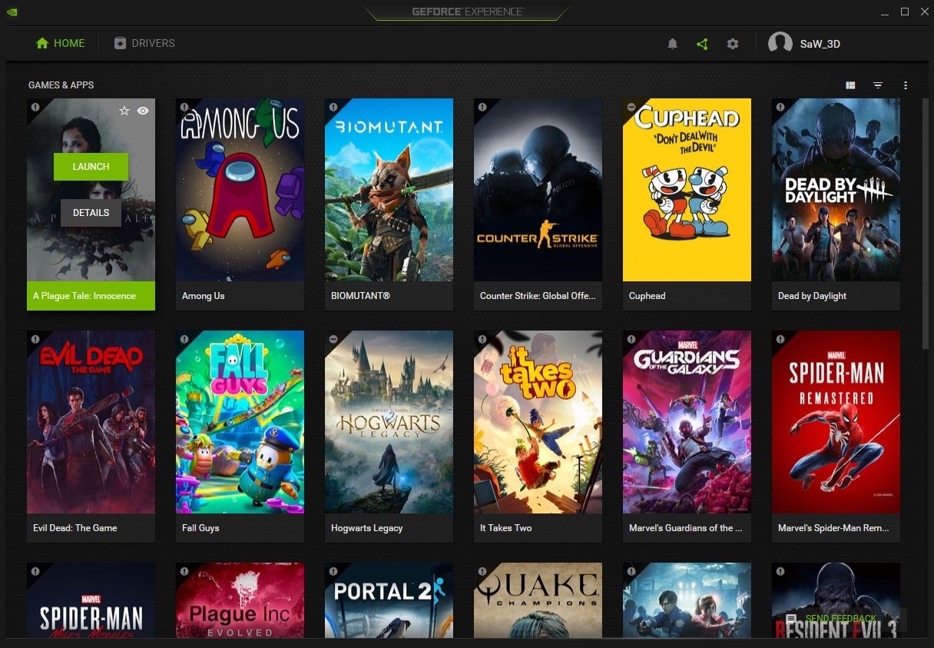Viewport: 934px width, 648px height.
Task: Click the Among Us status badge
Action: pos(184,107)
